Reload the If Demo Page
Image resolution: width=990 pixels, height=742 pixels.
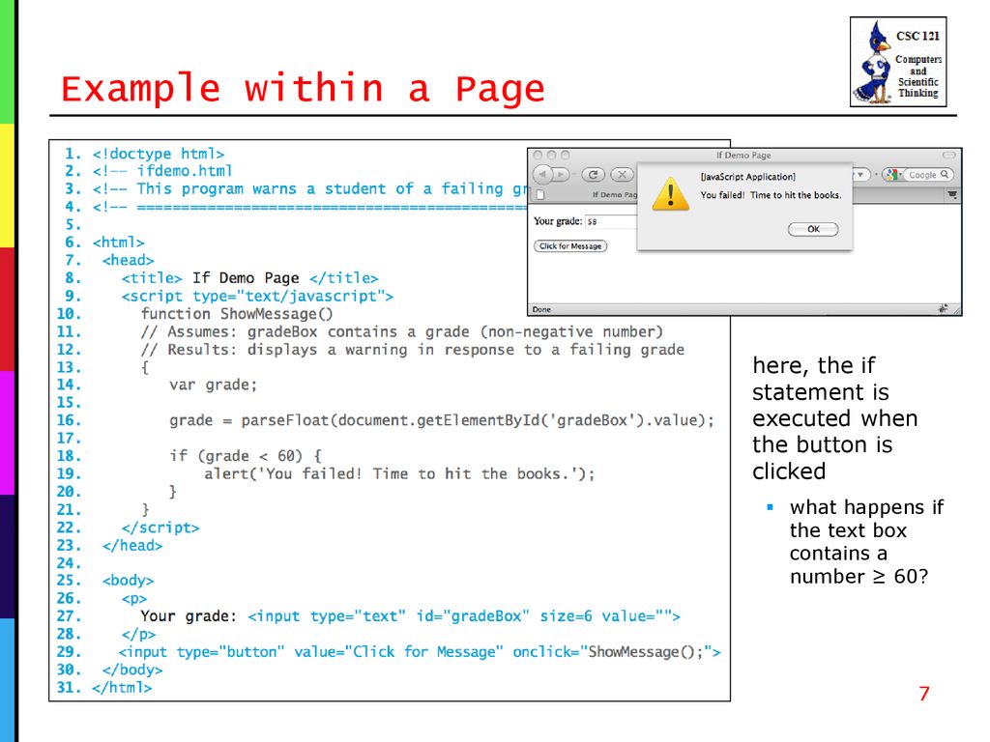[x=593, y=175]
